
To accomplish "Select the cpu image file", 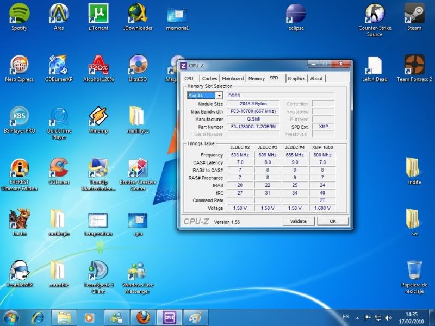I will pyautogui.click(x=138, y=223).
